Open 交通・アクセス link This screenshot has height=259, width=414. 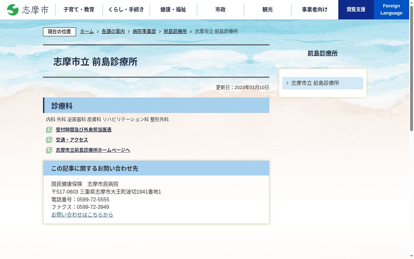point(72,140)
